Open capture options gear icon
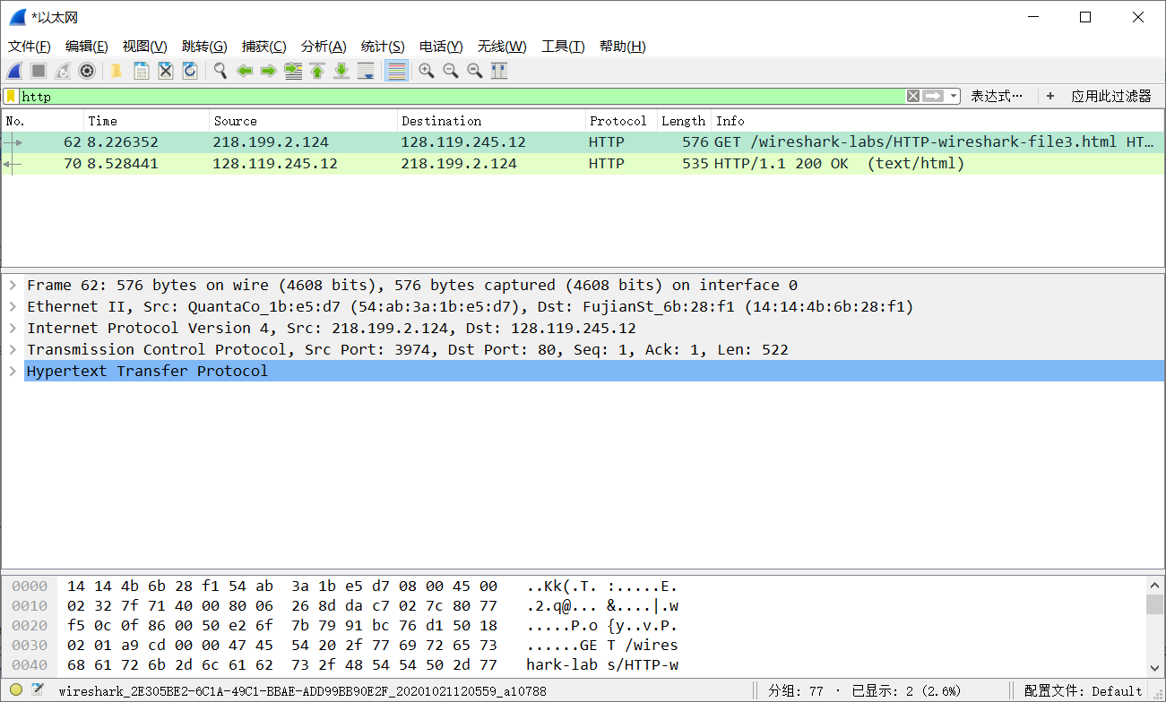Screen dimensions: 1166x702 [87, 71]
